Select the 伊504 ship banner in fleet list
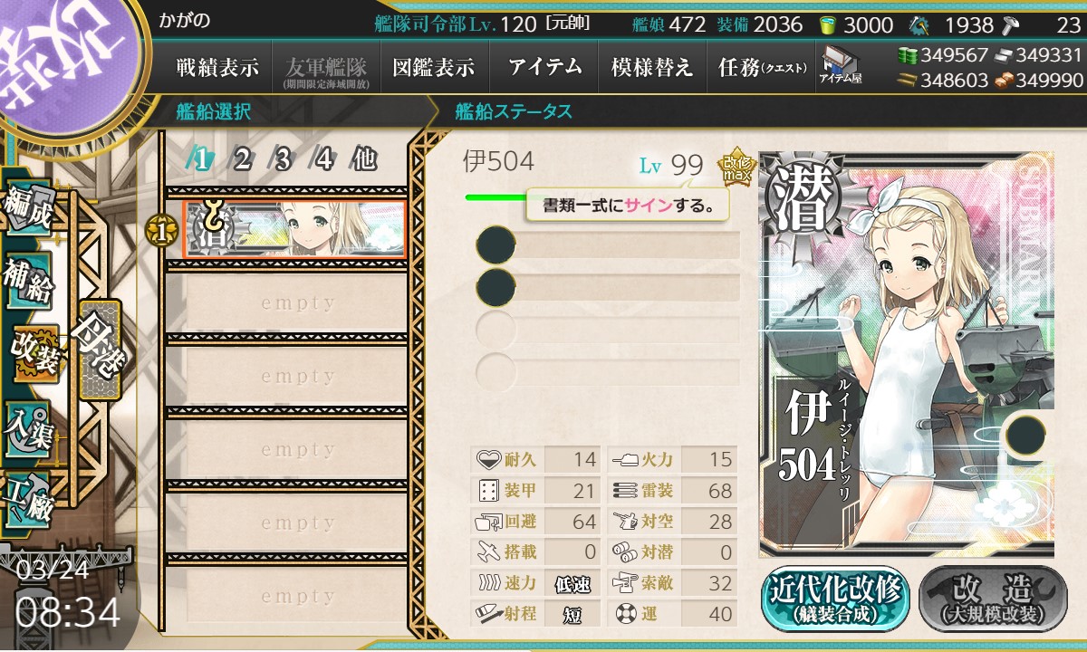 pyautogui.click(x=294, y=230)
